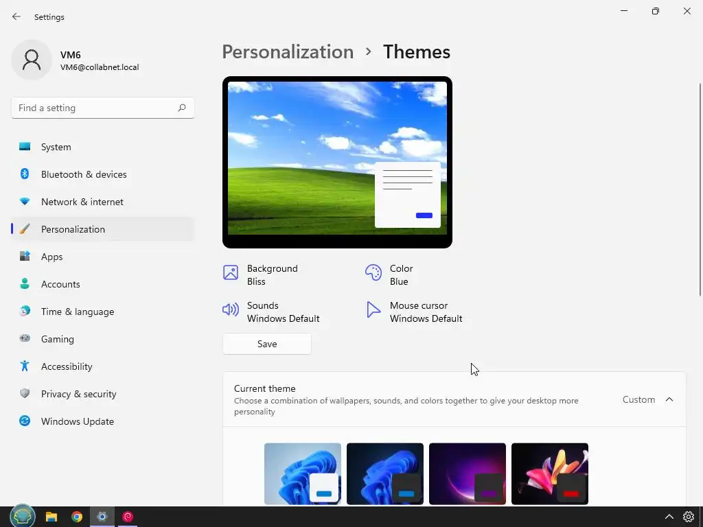The width and height of the screenshot is (703, 527).
Task: Click the Settings gear app on taskbar
Action: (102, 517)
